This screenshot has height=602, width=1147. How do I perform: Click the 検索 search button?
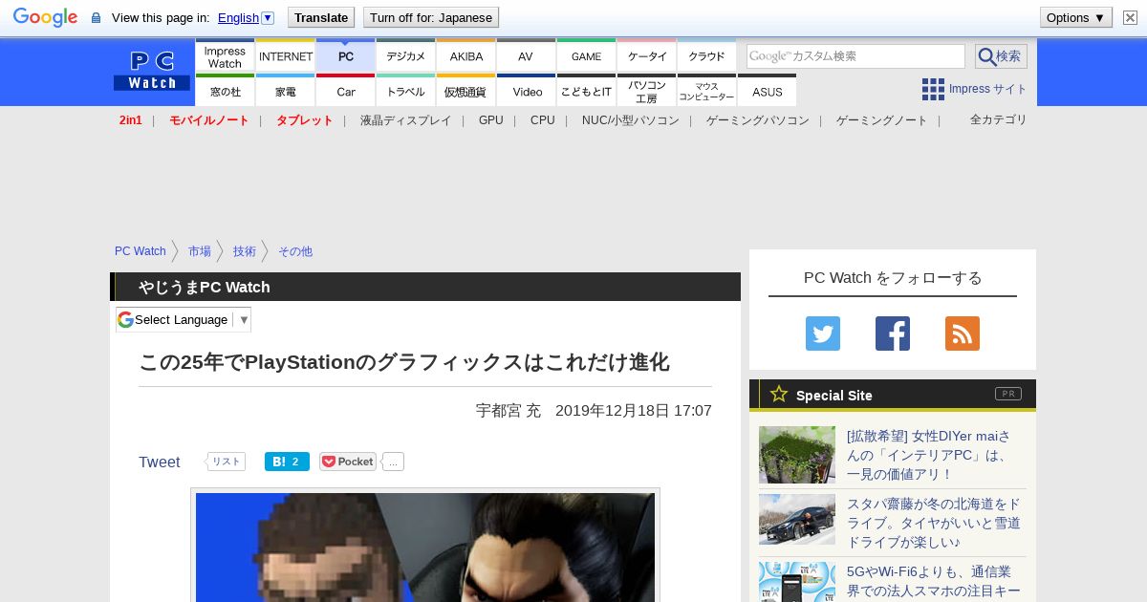pyautogui.click(x=1001, y=56)
